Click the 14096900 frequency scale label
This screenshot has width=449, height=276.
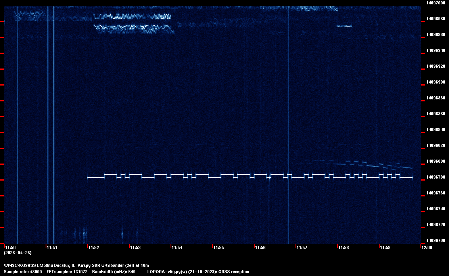click(435, 82)
